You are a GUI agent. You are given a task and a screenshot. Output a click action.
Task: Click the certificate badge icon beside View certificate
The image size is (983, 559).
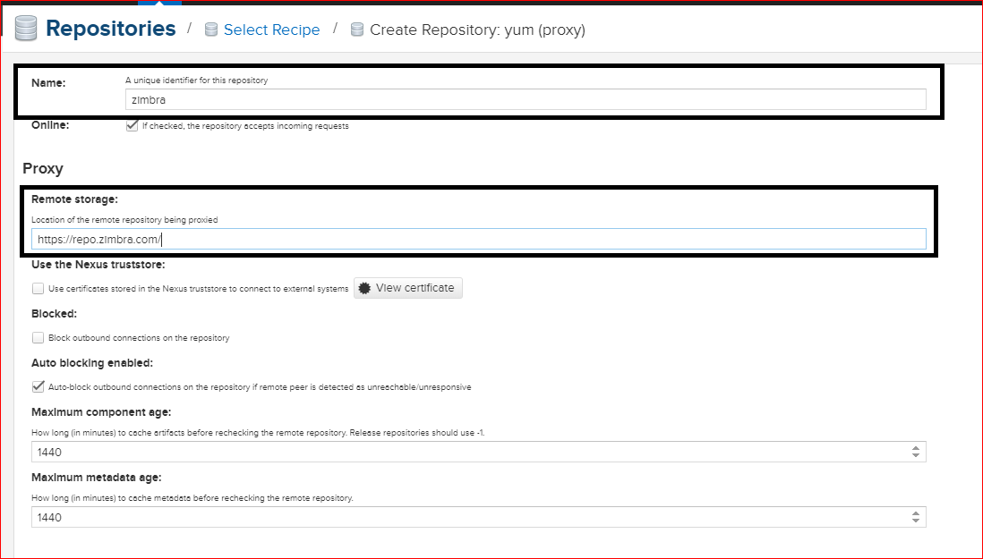click(x=364, y=288)
